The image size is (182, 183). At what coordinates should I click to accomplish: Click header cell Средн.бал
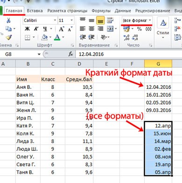(x=79, y=79)
